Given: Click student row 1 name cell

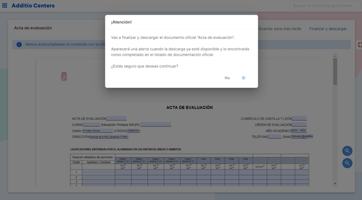Looking at the screenshot, I should click(98, 172).
